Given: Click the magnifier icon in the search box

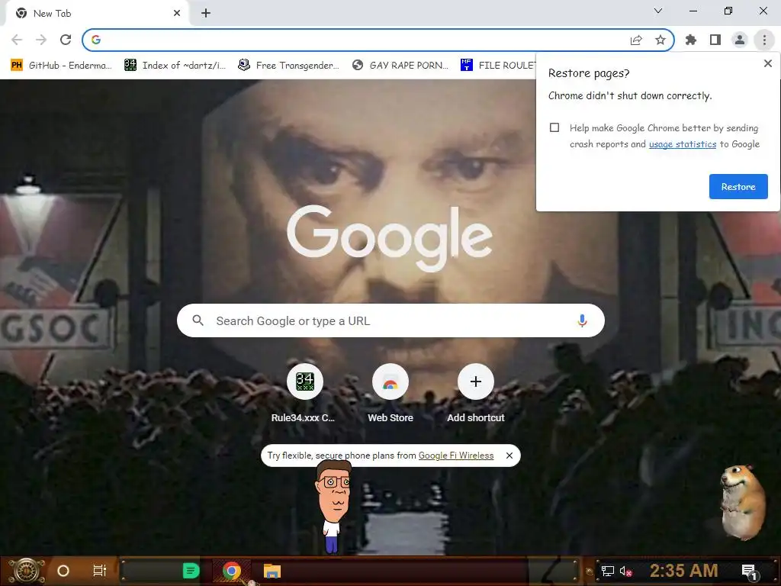Looking at the screenshot, I should tap(198, 320).
